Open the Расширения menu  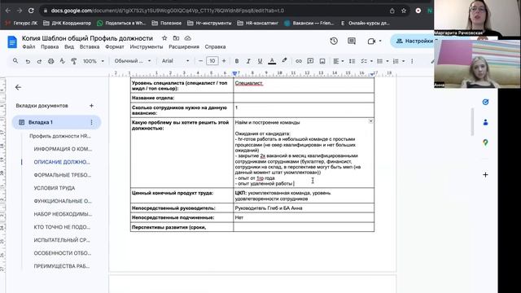(x=184, y=47)
